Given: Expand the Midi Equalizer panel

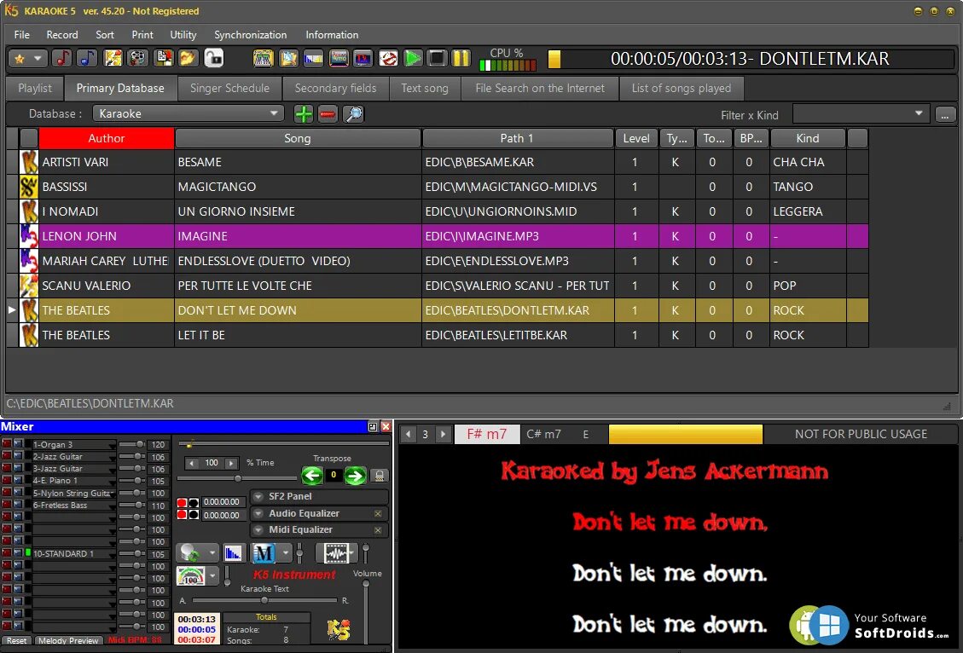Looking at the screenshot, I should click(258, 529).
